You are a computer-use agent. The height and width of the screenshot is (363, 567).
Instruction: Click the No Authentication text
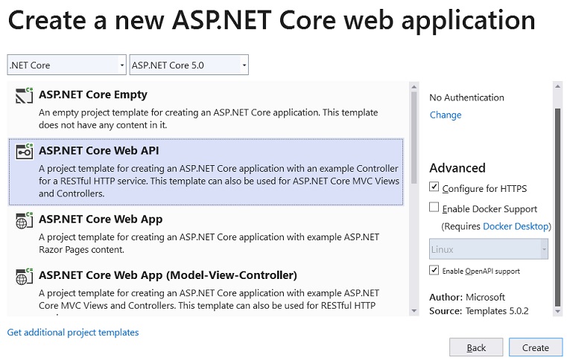(466, 97)
